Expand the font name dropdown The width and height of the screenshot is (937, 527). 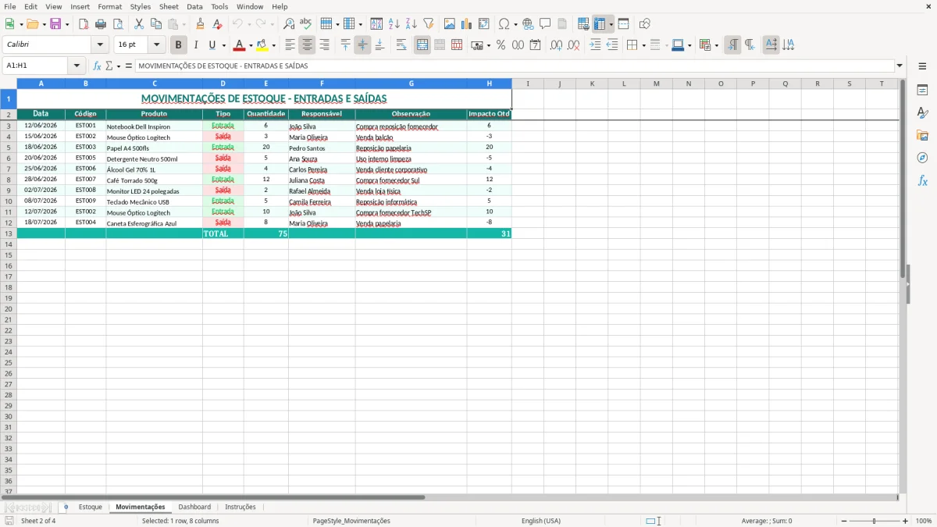pos(100,45)
